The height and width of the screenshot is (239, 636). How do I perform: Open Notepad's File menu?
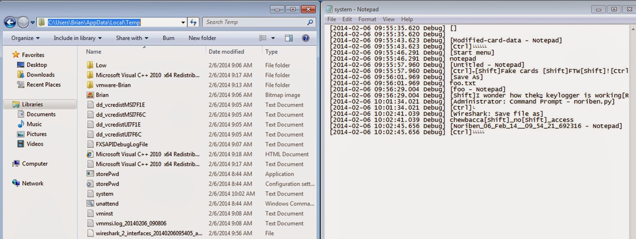[x=332, y=19]
